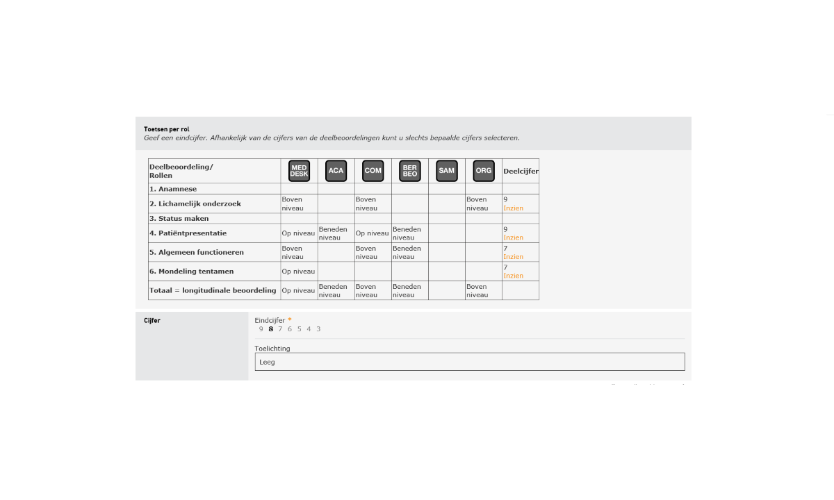The width and height of the screenshot is (834, 500).
Task: Pick final grade 4
Action: tap(309, 329)
